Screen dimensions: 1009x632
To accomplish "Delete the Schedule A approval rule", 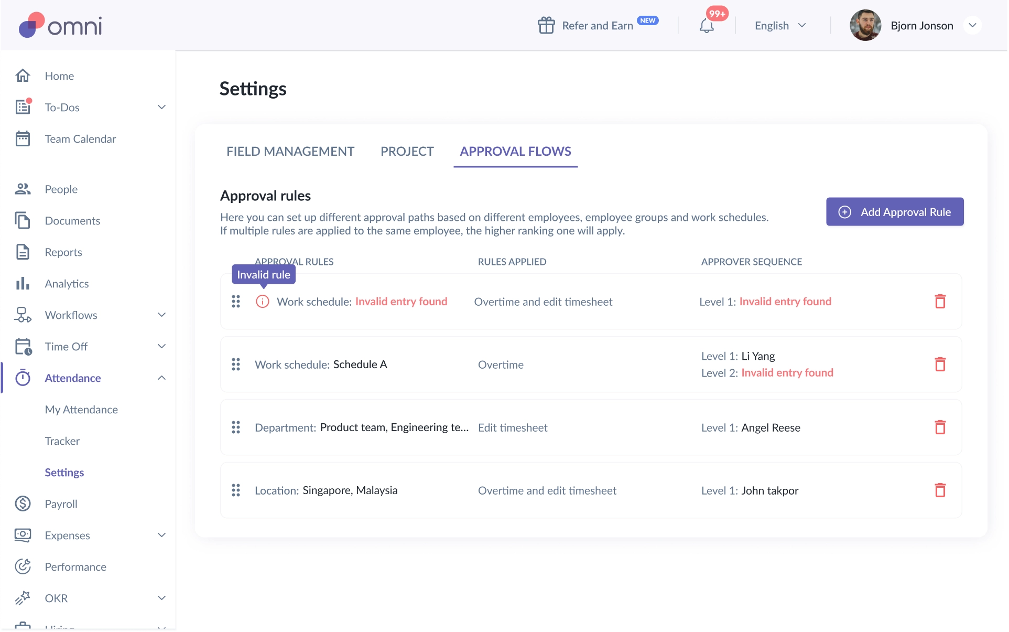I will [940, 364].
